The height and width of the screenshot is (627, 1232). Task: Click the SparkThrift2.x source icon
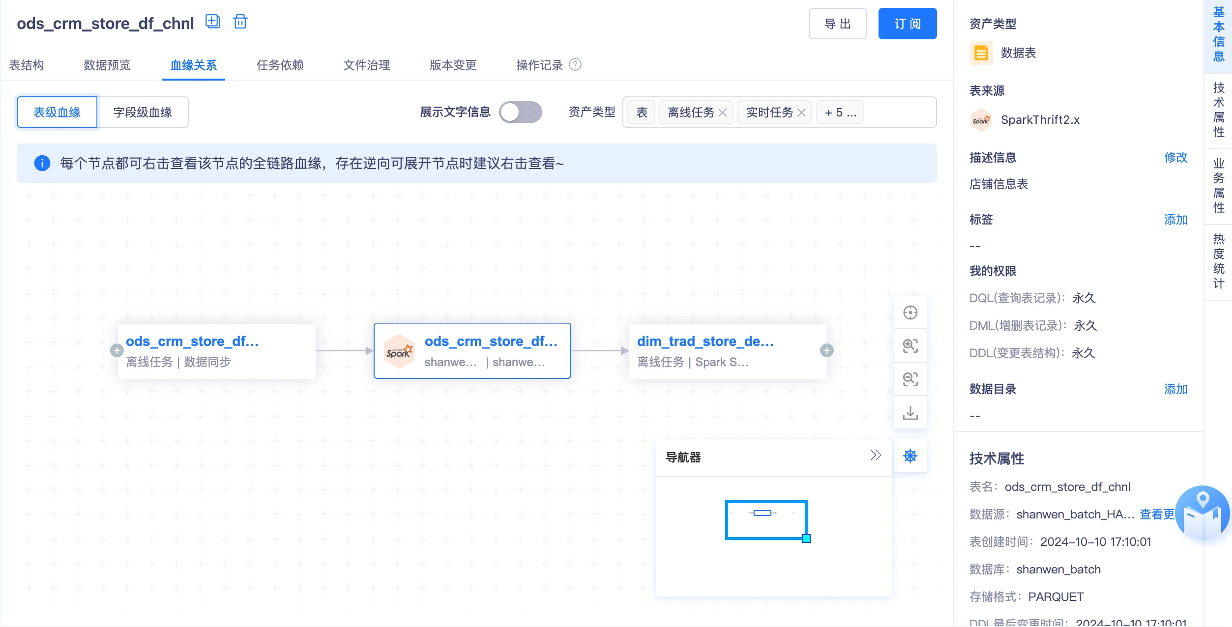[981, 119]
